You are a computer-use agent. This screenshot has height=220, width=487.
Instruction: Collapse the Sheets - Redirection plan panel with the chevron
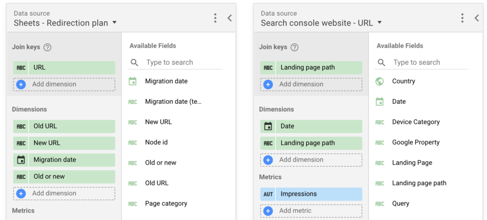pos(230,18)
